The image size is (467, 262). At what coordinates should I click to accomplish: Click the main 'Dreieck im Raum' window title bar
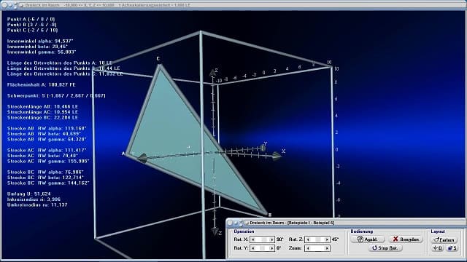233,5
